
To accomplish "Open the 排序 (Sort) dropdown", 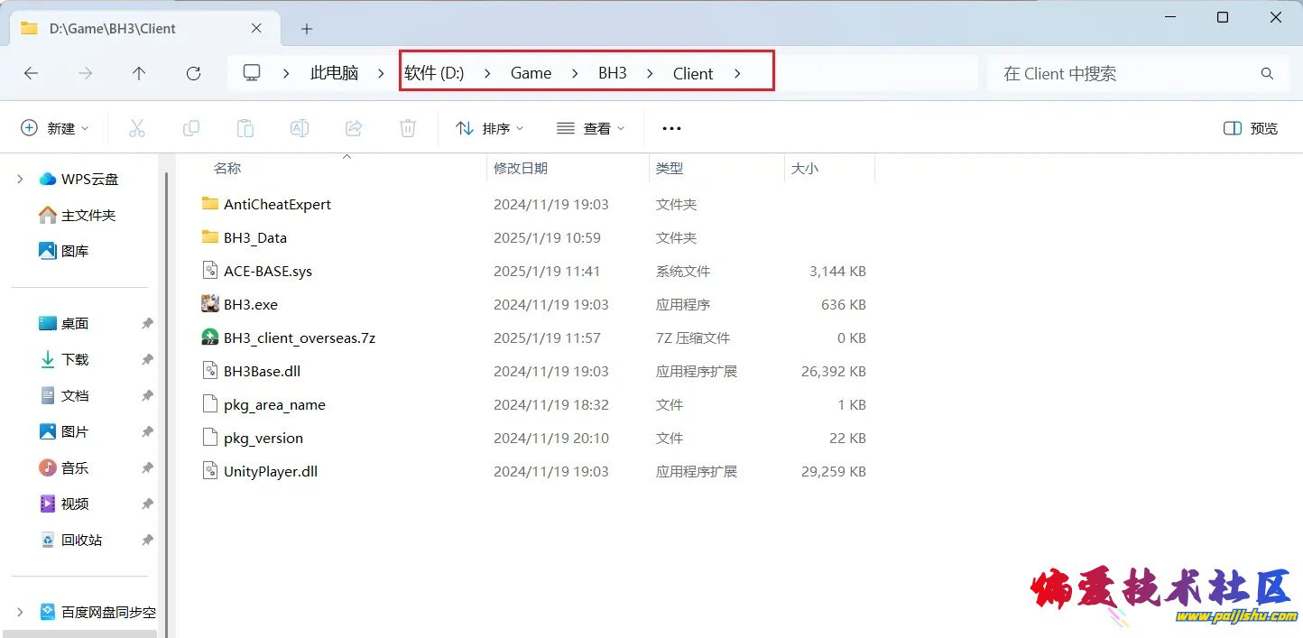I will click(490, 128).
